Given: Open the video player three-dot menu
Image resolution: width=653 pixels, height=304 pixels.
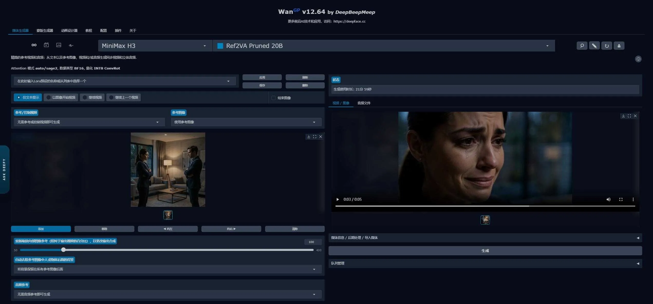Looking at the screenshot, I should click(x=633, y=199).
